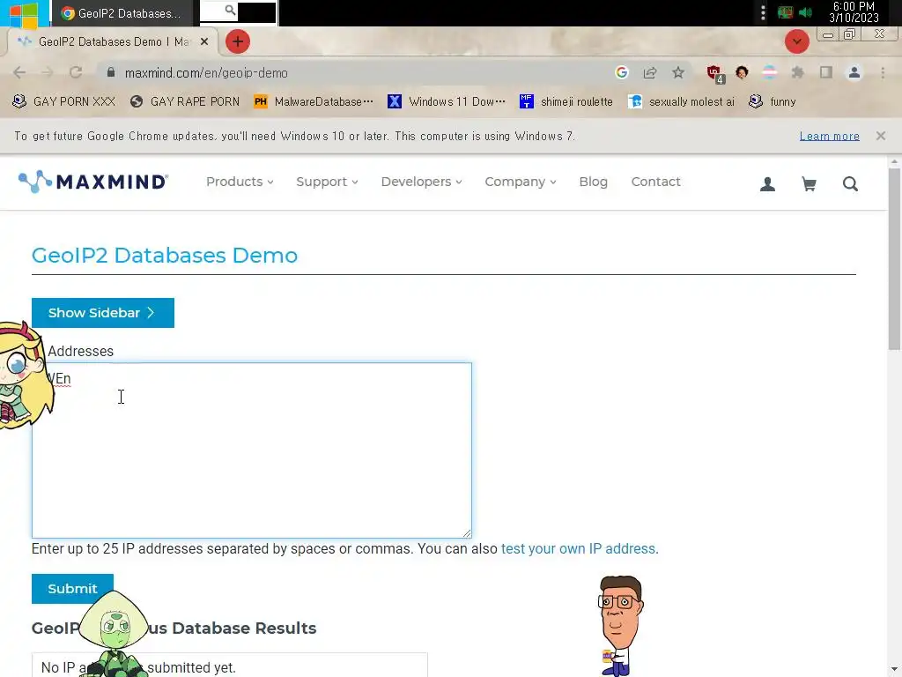Open the Windows 11 Dow… bookmark
Viewport: 902px width, 677px height.
click(x=447, y=102)
